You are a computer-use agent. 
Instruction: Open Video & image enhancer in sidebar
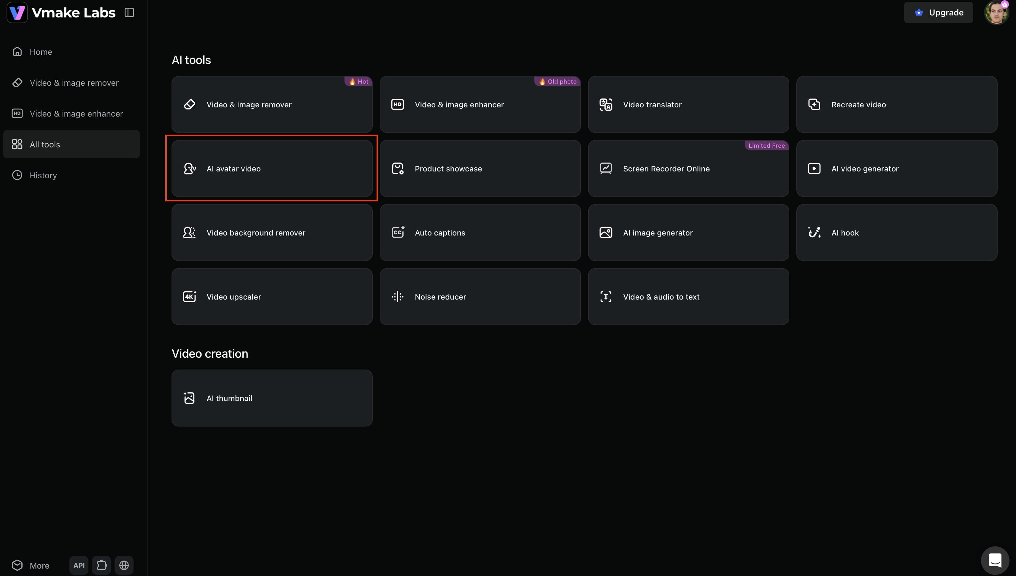(71, 114)
